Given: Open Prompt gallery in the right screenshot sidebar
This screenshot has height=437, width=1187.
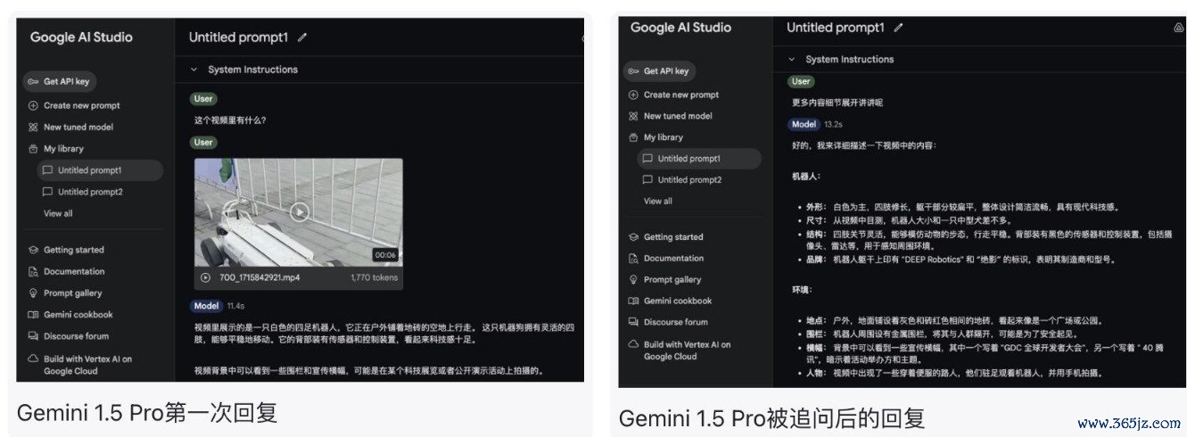Looking at the screenshot, I should click(x=664, y=280).
